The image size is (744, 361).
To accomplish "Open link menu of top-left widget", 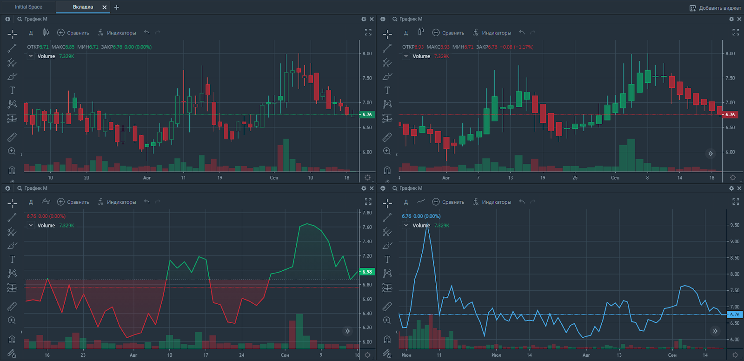I will click(x=7, y=19).
